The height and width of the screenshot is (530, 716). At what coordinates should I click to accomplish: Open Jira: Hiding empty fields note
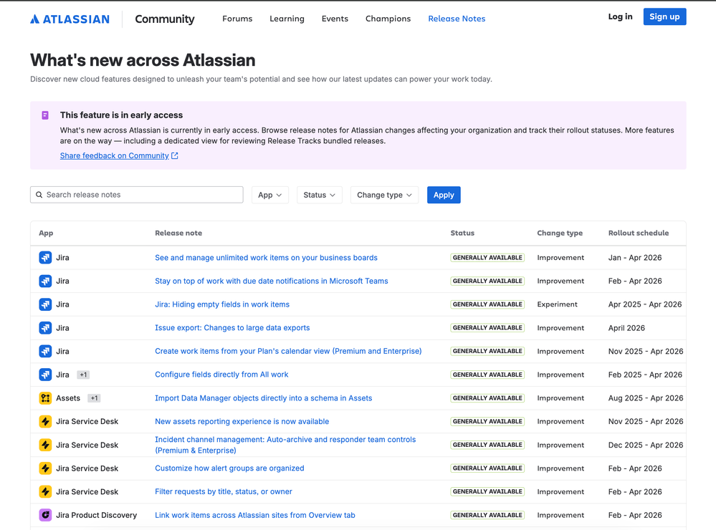click(x=222, y=304)
